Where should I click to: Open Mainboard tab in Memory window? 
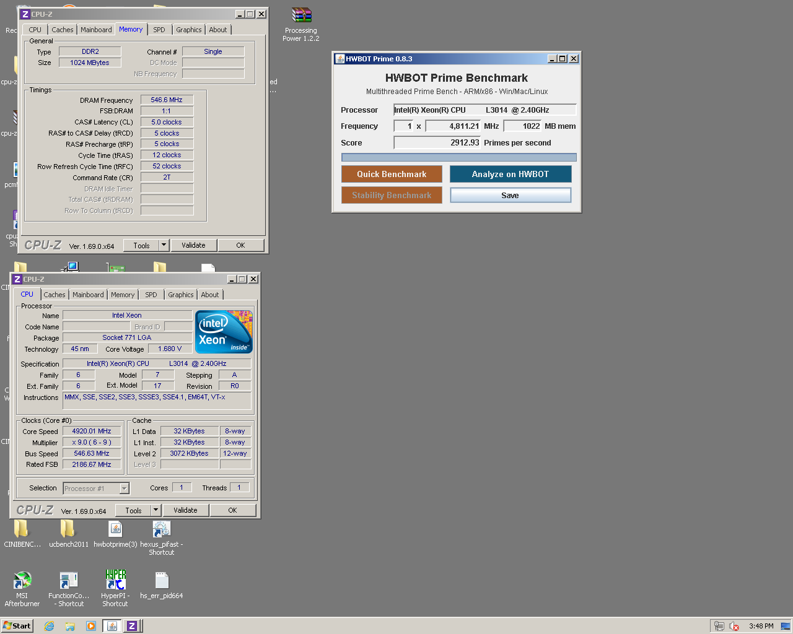click(x=96, y=30)
